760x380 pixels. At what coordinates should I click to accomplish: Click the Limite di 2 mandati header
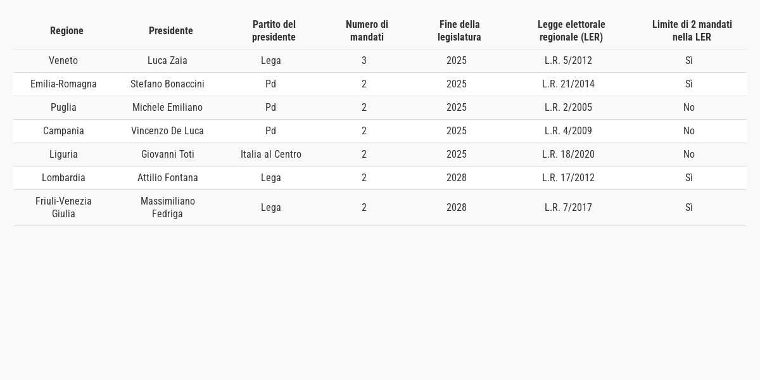pos(692,30)
